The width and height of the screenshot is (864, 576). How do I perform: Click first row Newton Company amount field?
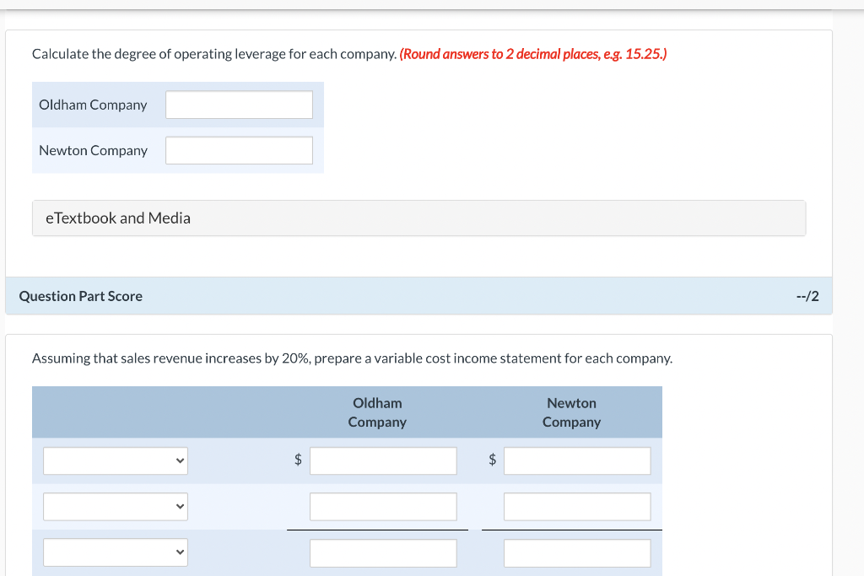click(x=577, y=461)
